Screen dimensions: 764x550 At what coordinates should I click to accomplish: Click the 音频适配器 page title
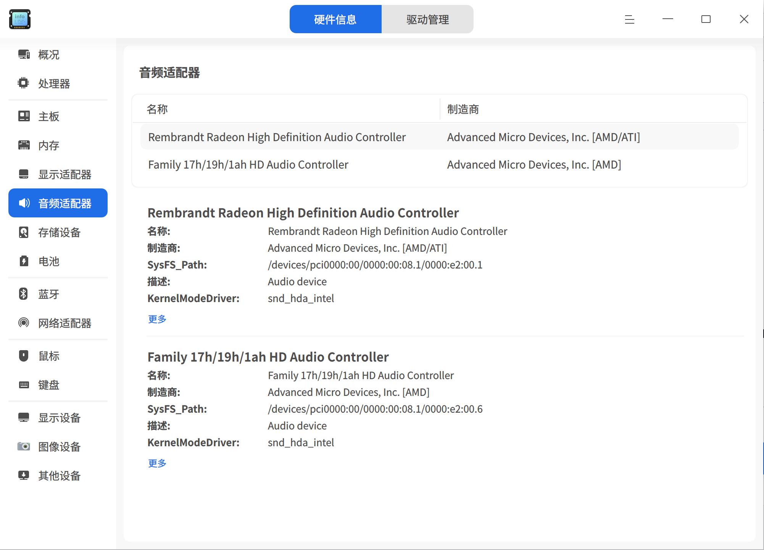(169, 72)
